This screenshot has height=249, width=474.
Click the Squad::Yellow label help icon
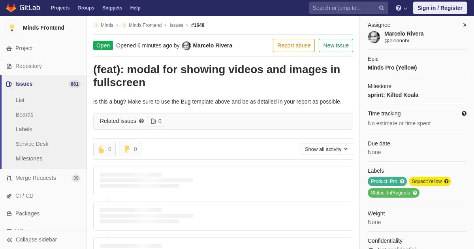(446, 181)
